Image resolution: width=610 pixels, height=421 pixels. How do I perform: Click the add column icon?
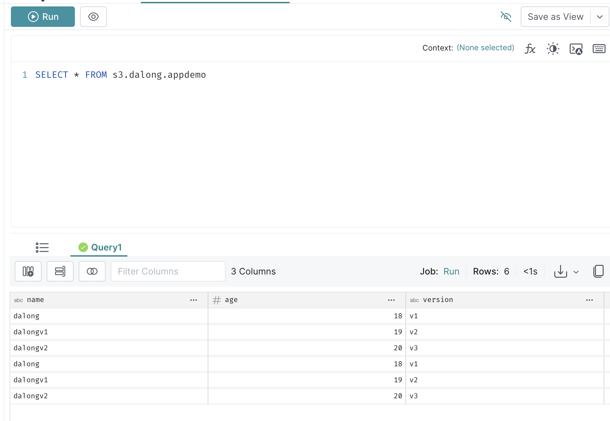[x=28, y=271]
